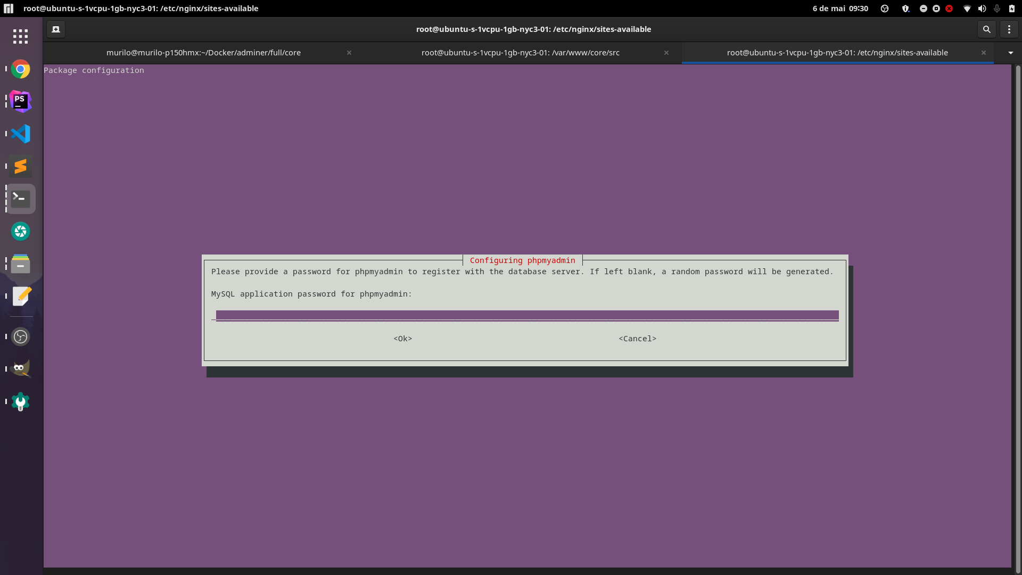The width and height of the screenshot is (1022, 575).
Task: Switch to the murilo Docker/adminer/full/core tab
Action: (203, 53)
